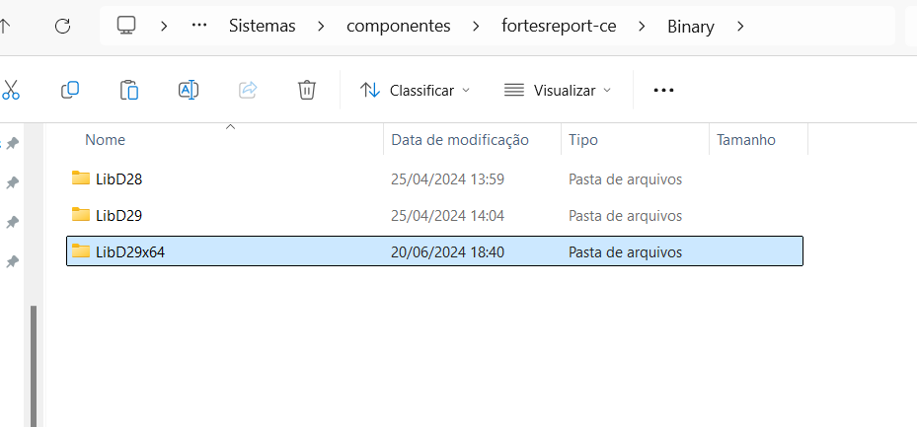Sort by Nome column header

coord(106,140)
